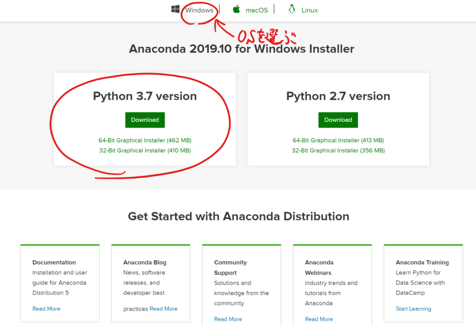Download the Python 2.7 version
Image resolution: width=476 pixels, height=326 pixels.
pyautogui.click(x=338, y=120)
